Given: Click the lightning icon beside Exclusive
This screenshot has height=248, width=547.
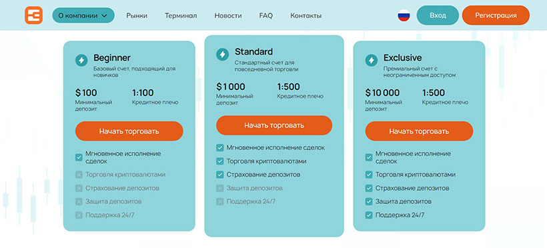Looking at the screenshot, I should (x=371, y=61).
